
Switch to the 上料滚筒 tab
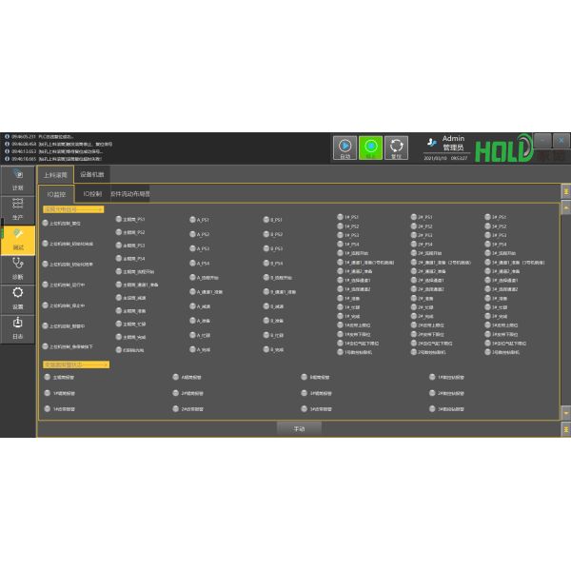pos(55,175)
